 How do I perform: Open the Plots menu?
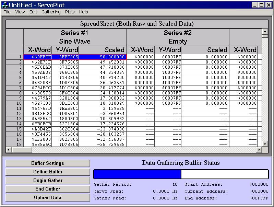pos(70,12)
